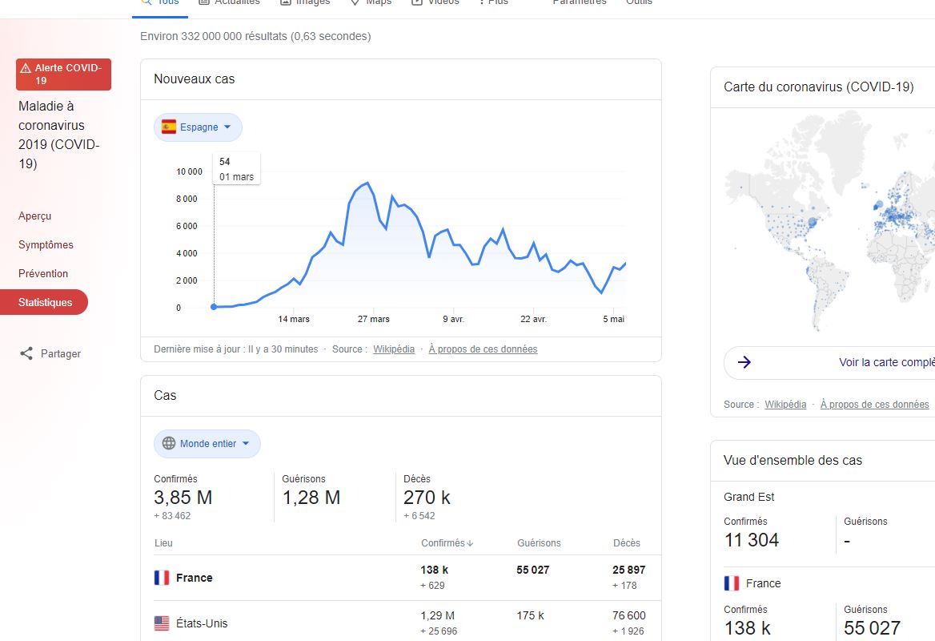The width and height of the screenshot is (935, 641).
Task: Click the 5 mai axis label
Action: 613,320
